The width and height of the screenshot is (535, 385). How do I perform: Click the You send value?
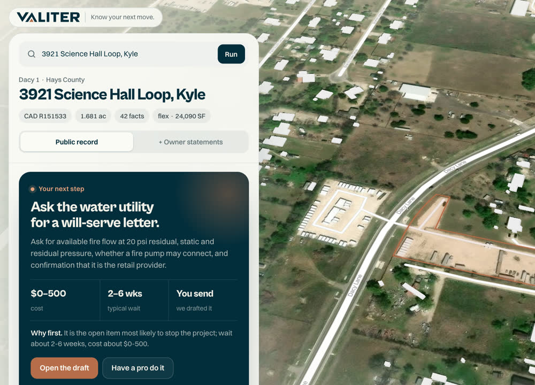(195, 293)
